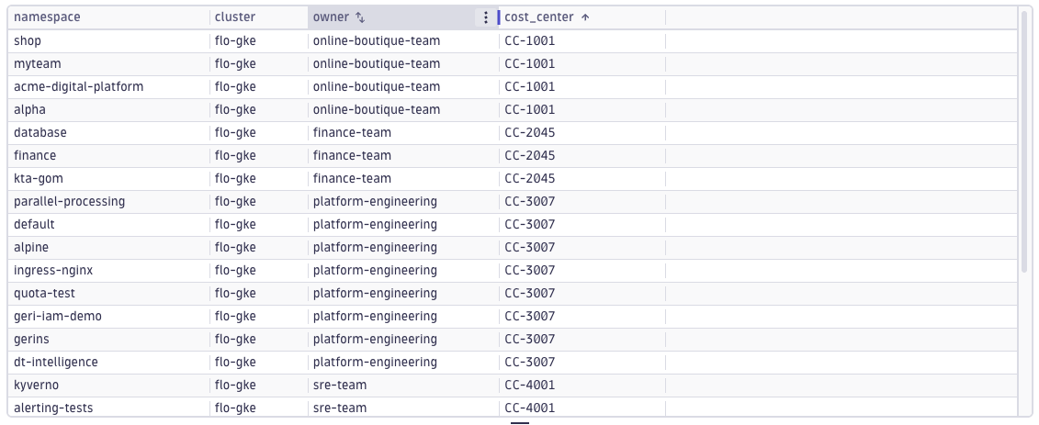
Task: Select the acme-digital-platform namespace cell
Action: point(108,86)
